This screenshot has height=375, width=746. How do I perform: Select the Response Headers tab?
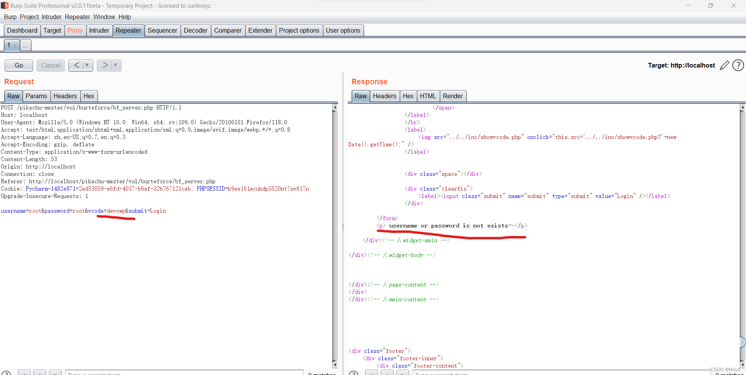[385, 96]
